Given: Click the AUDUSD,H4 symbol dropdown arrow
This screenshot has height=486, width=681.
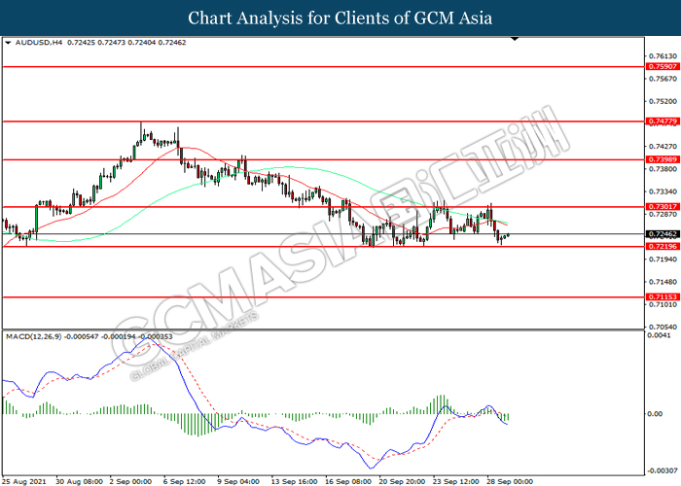Looking at the screenshot, I should click(x=8, y=43).
